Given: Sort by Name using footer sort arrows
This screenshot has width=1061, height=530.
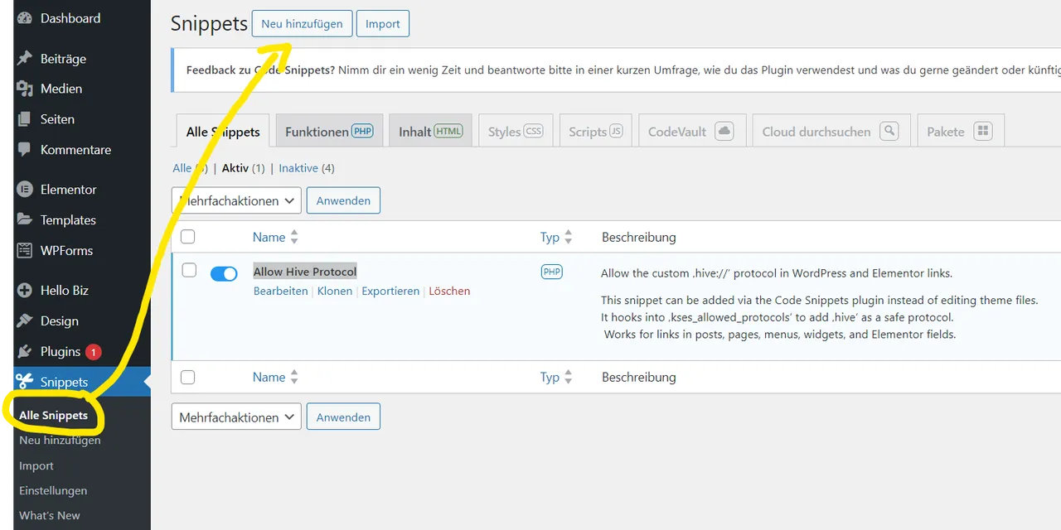Looking at the screenshot, I should coord(294,377).
